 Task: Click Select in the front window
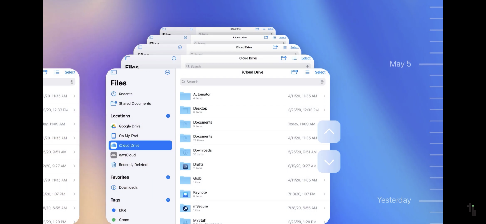320,72
